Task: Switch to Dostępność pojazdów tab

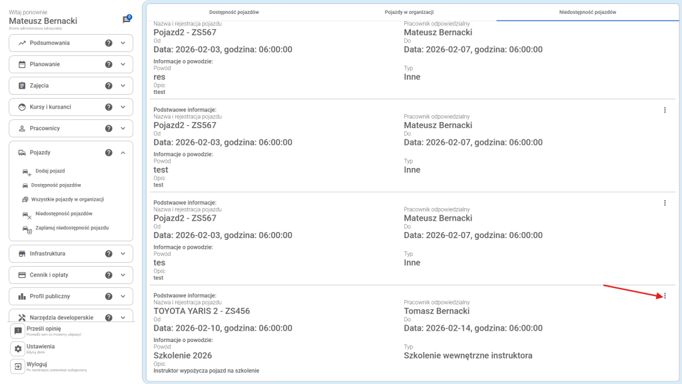Action: tap(234, 13)
